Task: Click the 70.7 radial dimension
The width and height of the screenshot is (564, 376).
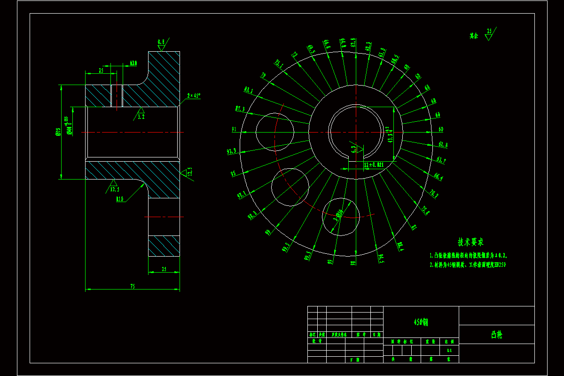Action: click(x=434, y=194)
